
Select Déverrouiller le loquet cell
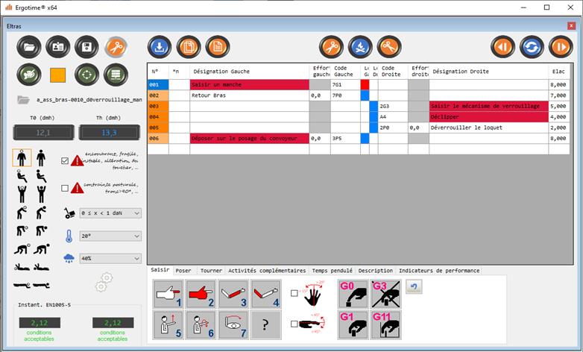(488, 128)
